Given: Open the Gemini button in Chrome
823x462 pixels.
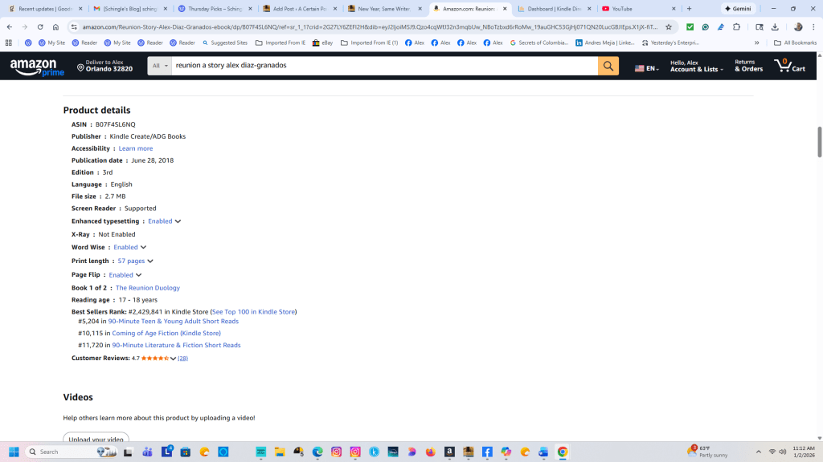Looking at the screenshot, I should pos(738,9).
